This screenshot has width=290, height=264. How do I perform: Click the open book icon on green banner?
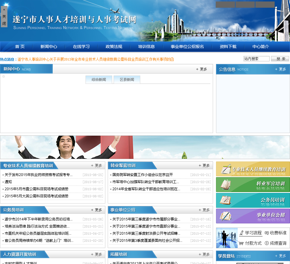click(x=225, y=185)
